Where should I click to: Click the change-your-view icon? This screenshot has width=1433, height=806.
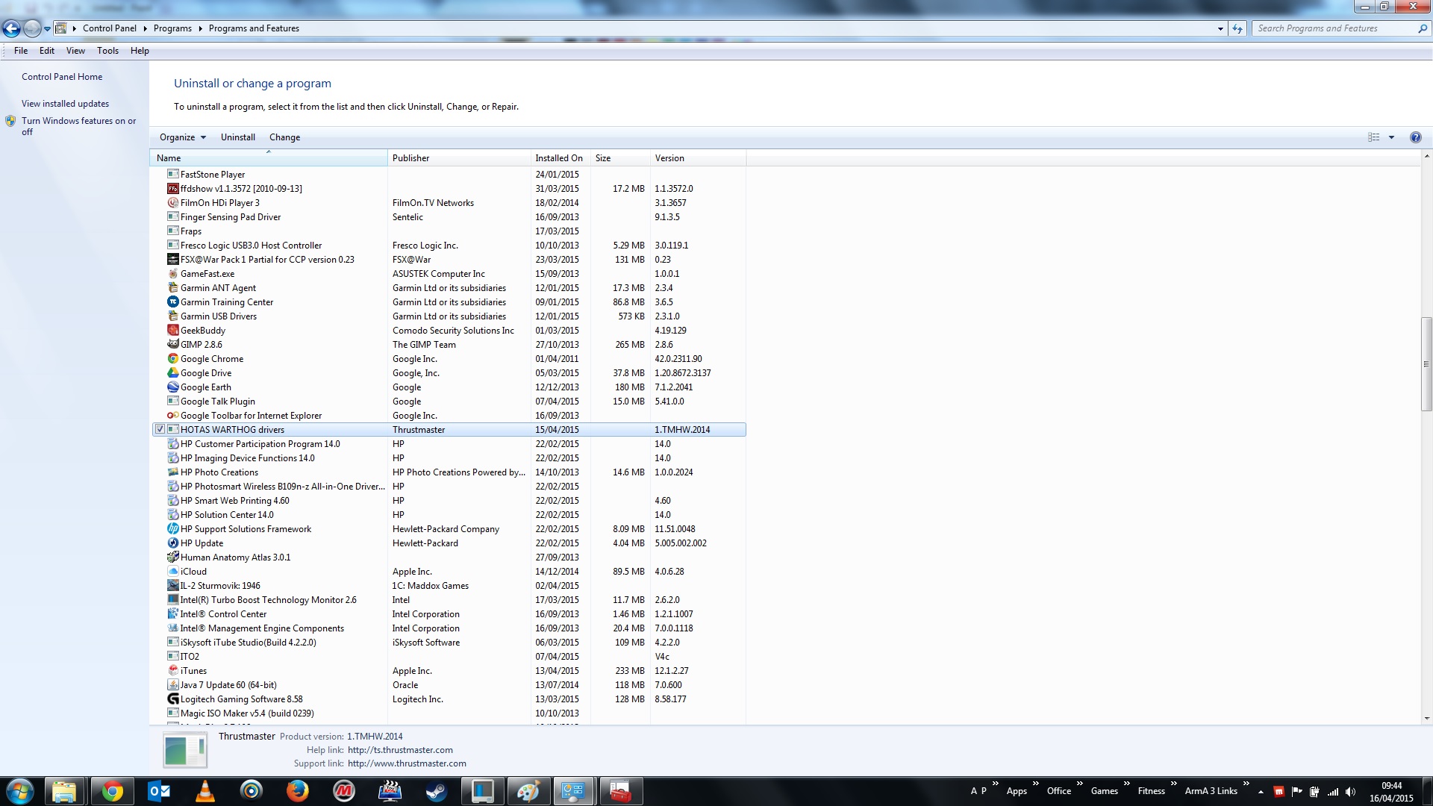coord(1374,137)
